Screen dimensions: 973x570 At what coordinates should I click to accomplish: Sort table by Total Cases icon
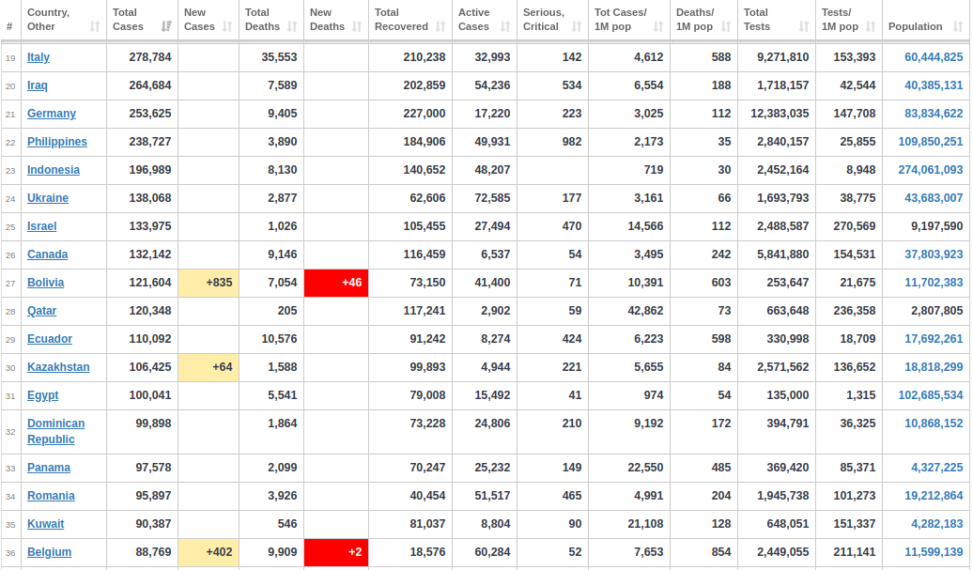click(x=165, y=26)
